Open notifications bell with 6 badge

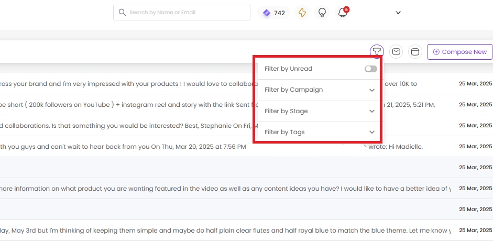tap(343, 13)
